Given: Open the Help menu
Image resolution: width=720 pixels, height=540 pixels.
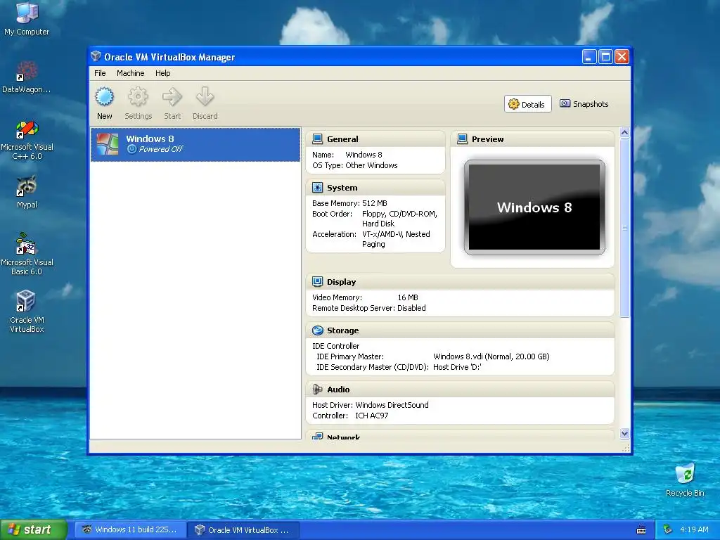Looking at the screenshot, I should (x=162, y=73).
